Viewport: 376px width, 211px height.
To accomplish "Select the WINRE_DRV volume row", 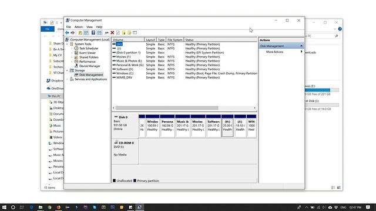I will 184,77.
